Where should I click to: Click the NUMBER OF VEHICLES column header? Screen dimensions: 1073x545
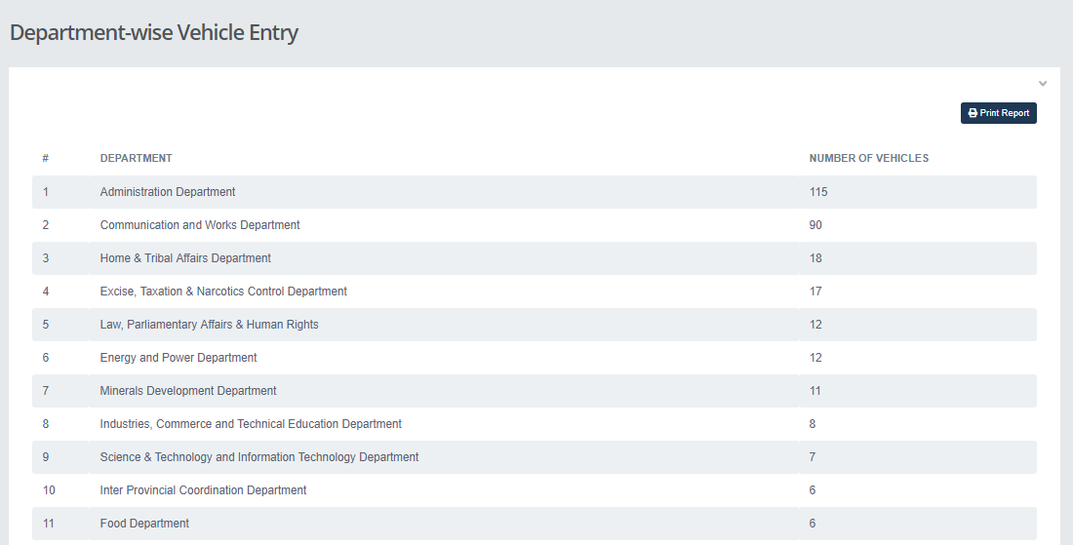(868, 158)
